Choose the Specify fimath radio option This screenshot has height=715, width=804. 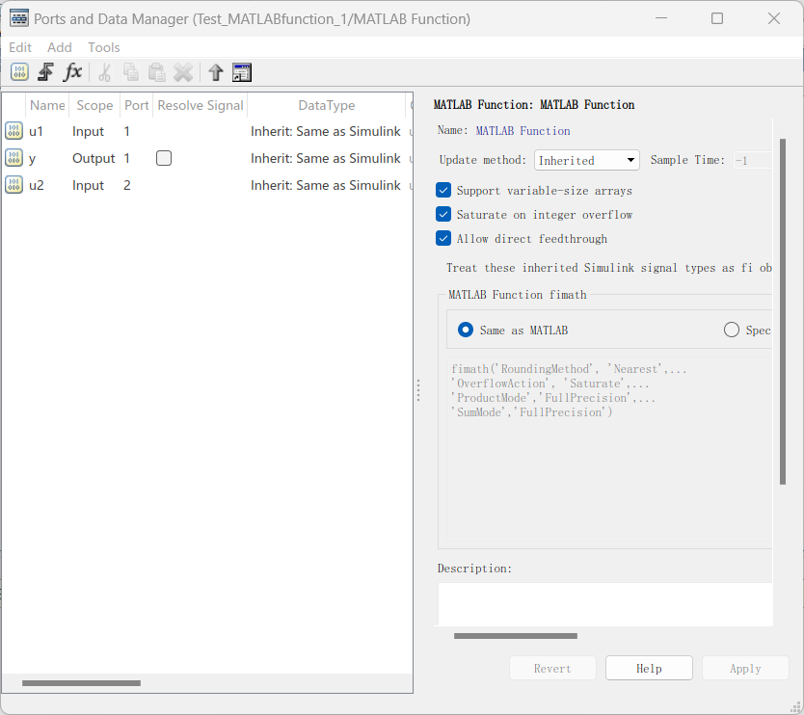point(732,330)
